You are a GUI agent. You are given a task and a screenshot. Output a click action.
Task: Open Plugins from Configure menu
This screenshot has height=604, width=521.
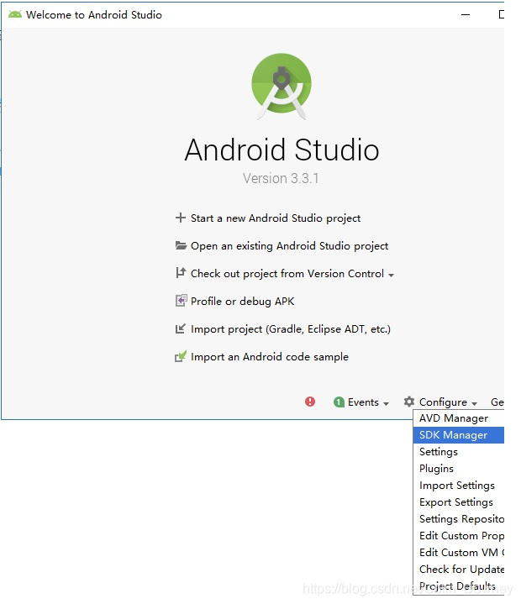coord(459,469)
